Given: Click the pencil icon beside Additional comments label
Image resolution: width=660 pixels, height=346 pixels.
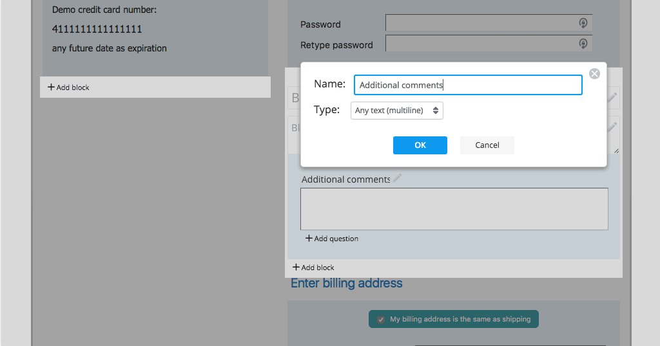Looking at the screenshot, I should click(x=398, y=179).
